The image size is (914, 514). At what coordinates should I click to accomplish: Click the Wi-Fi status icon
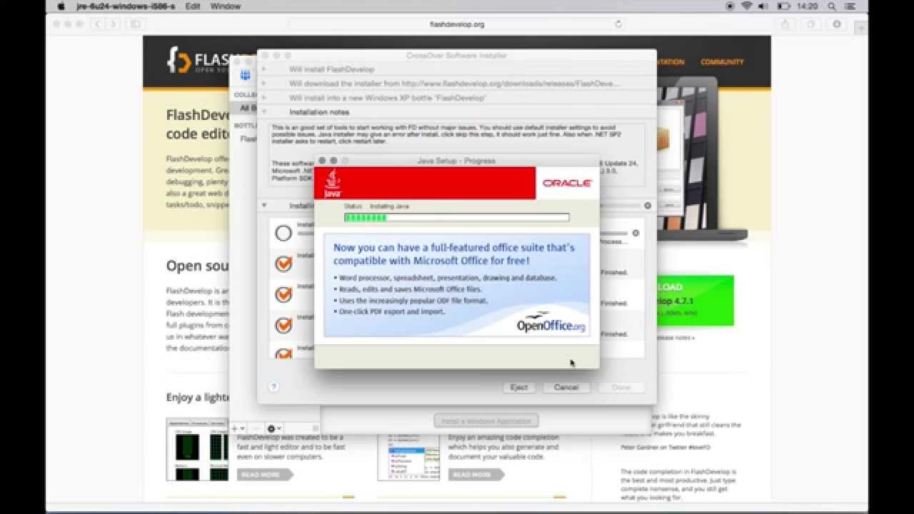[x=747, y=6]
